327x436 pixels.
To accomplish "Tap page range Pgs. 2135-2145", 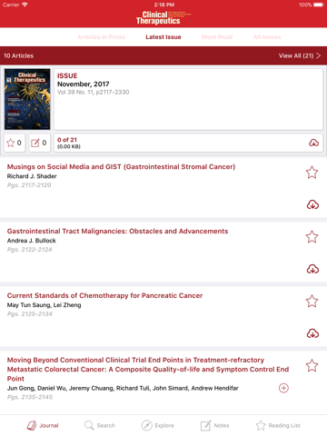I will (30, 397).
